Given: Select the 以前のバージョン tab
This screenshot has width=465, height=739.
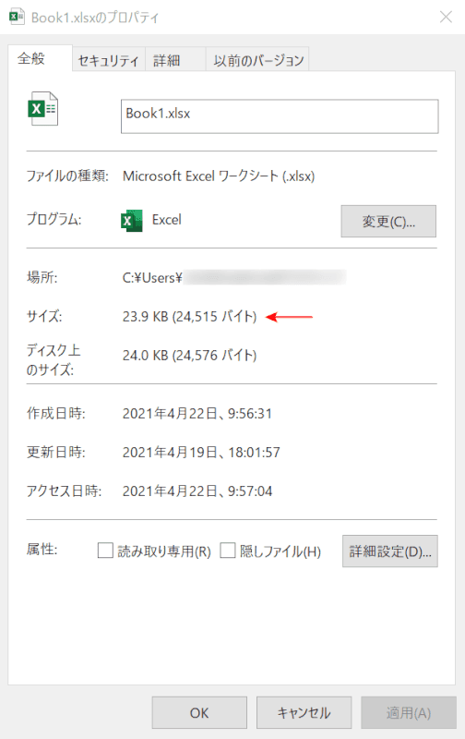Looking at the screenshot, I should (x=257, y=60).
